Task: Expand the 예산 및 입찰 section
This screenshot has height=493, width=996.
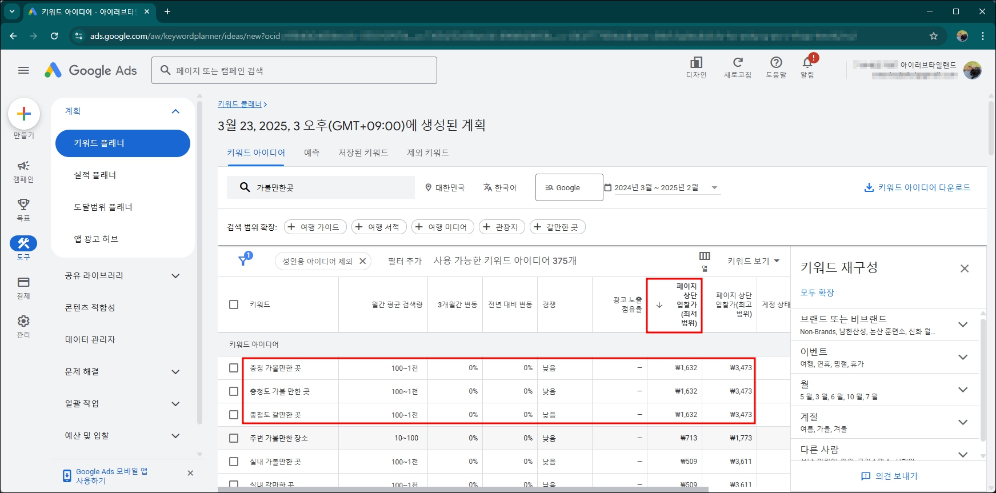Action: tap(175, 436)
